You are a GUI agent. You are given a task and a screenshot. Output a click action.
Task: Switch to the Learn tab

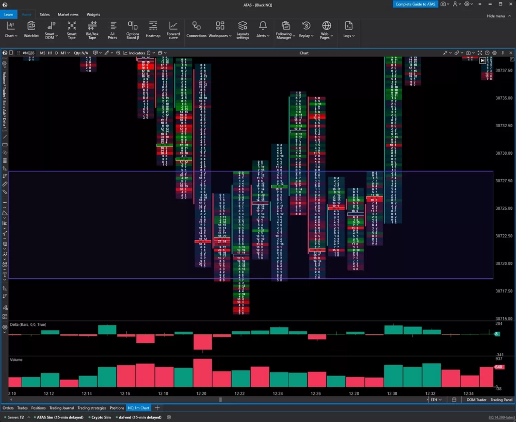(9, 15)
